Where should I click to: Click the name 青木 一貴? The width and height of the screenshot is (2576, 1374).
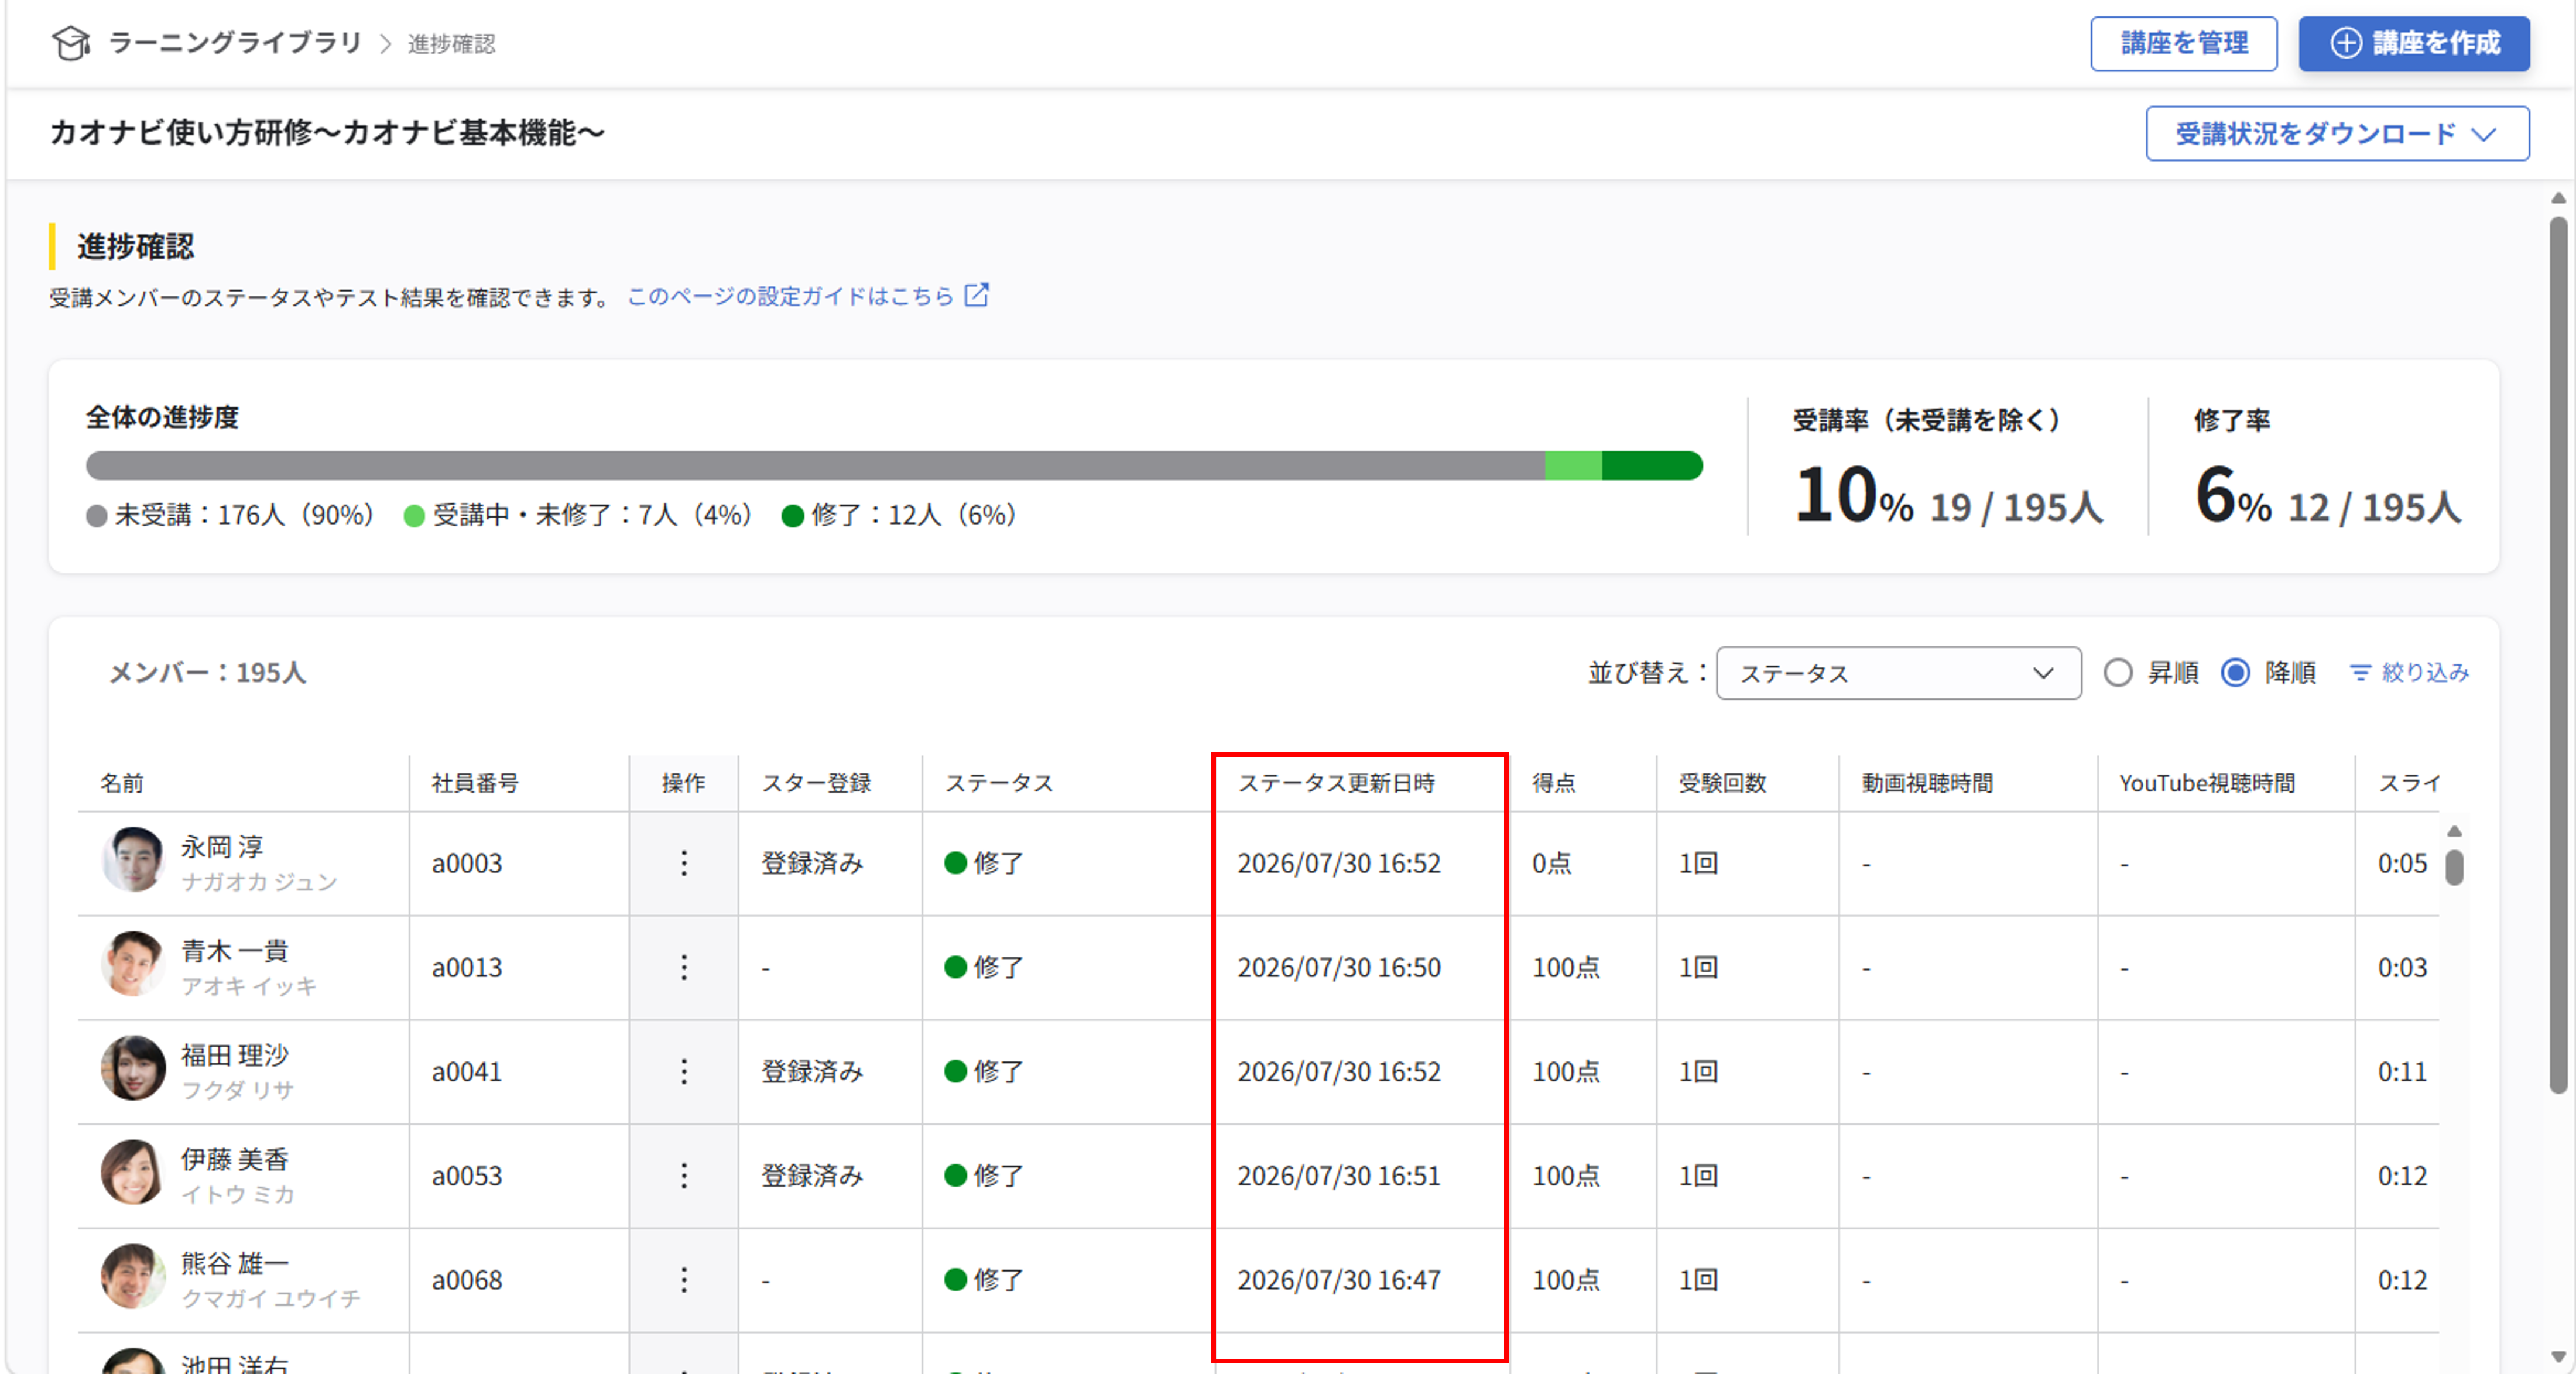(235, 951)
